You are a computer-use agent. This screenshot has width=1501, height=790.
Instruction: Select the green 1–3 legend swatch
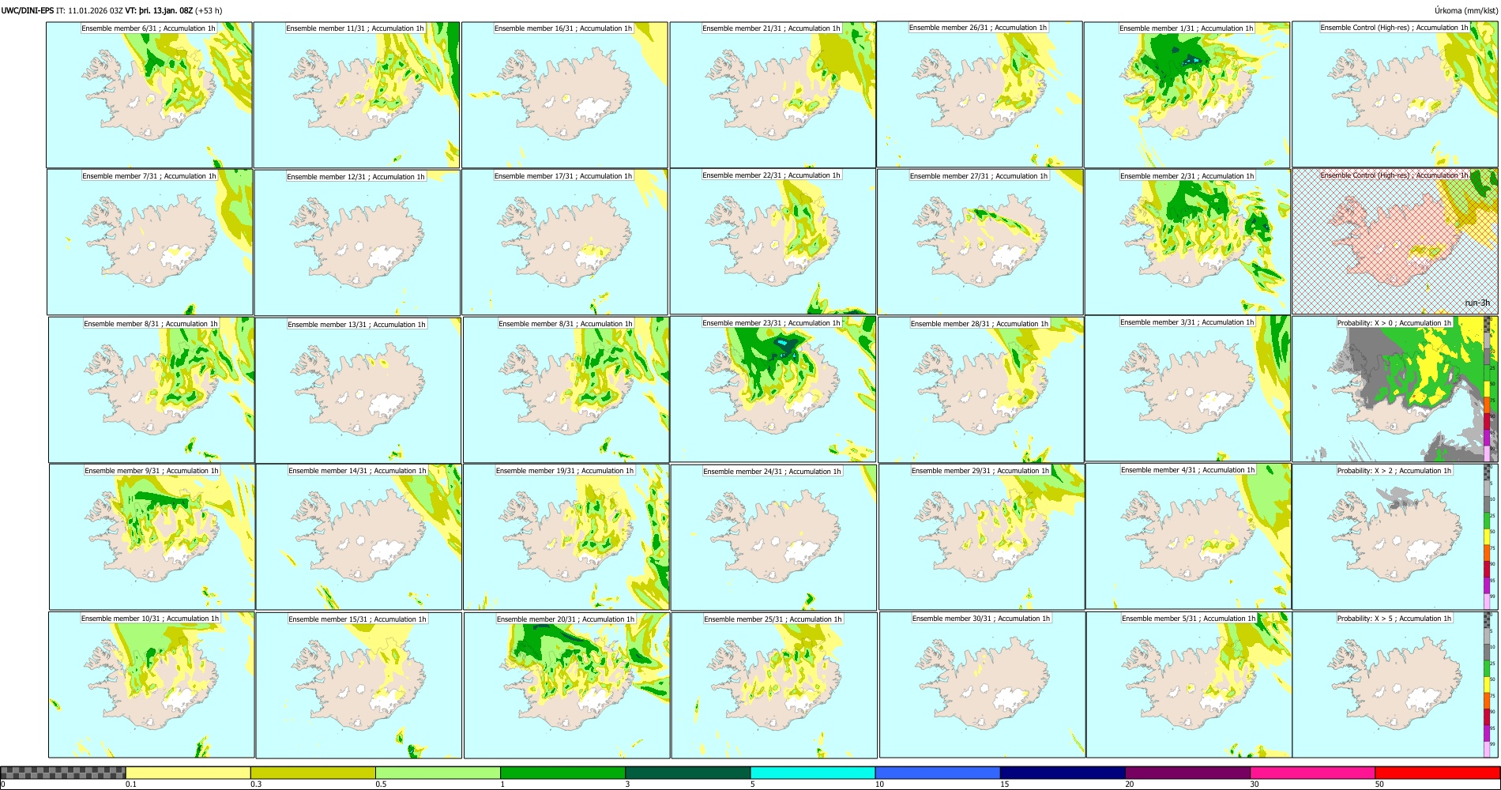tap(562, 773)
